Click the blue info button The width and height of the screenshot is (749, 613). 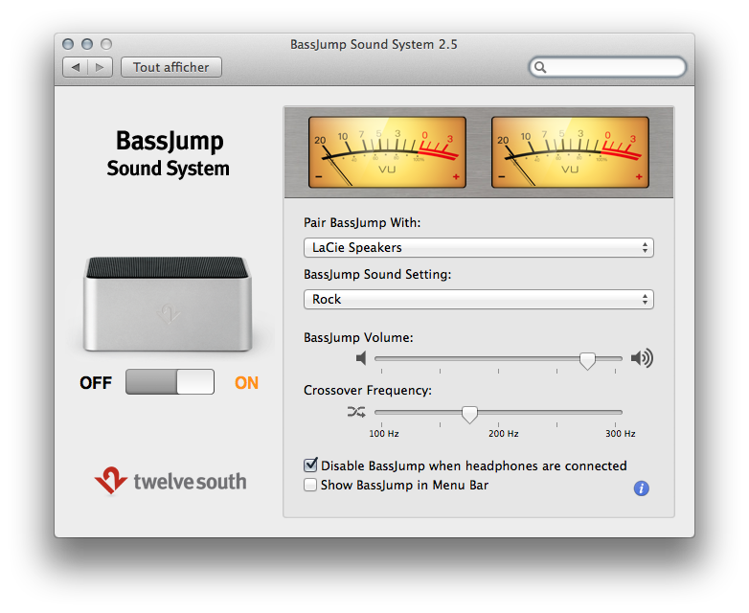(x=641, y=488)
